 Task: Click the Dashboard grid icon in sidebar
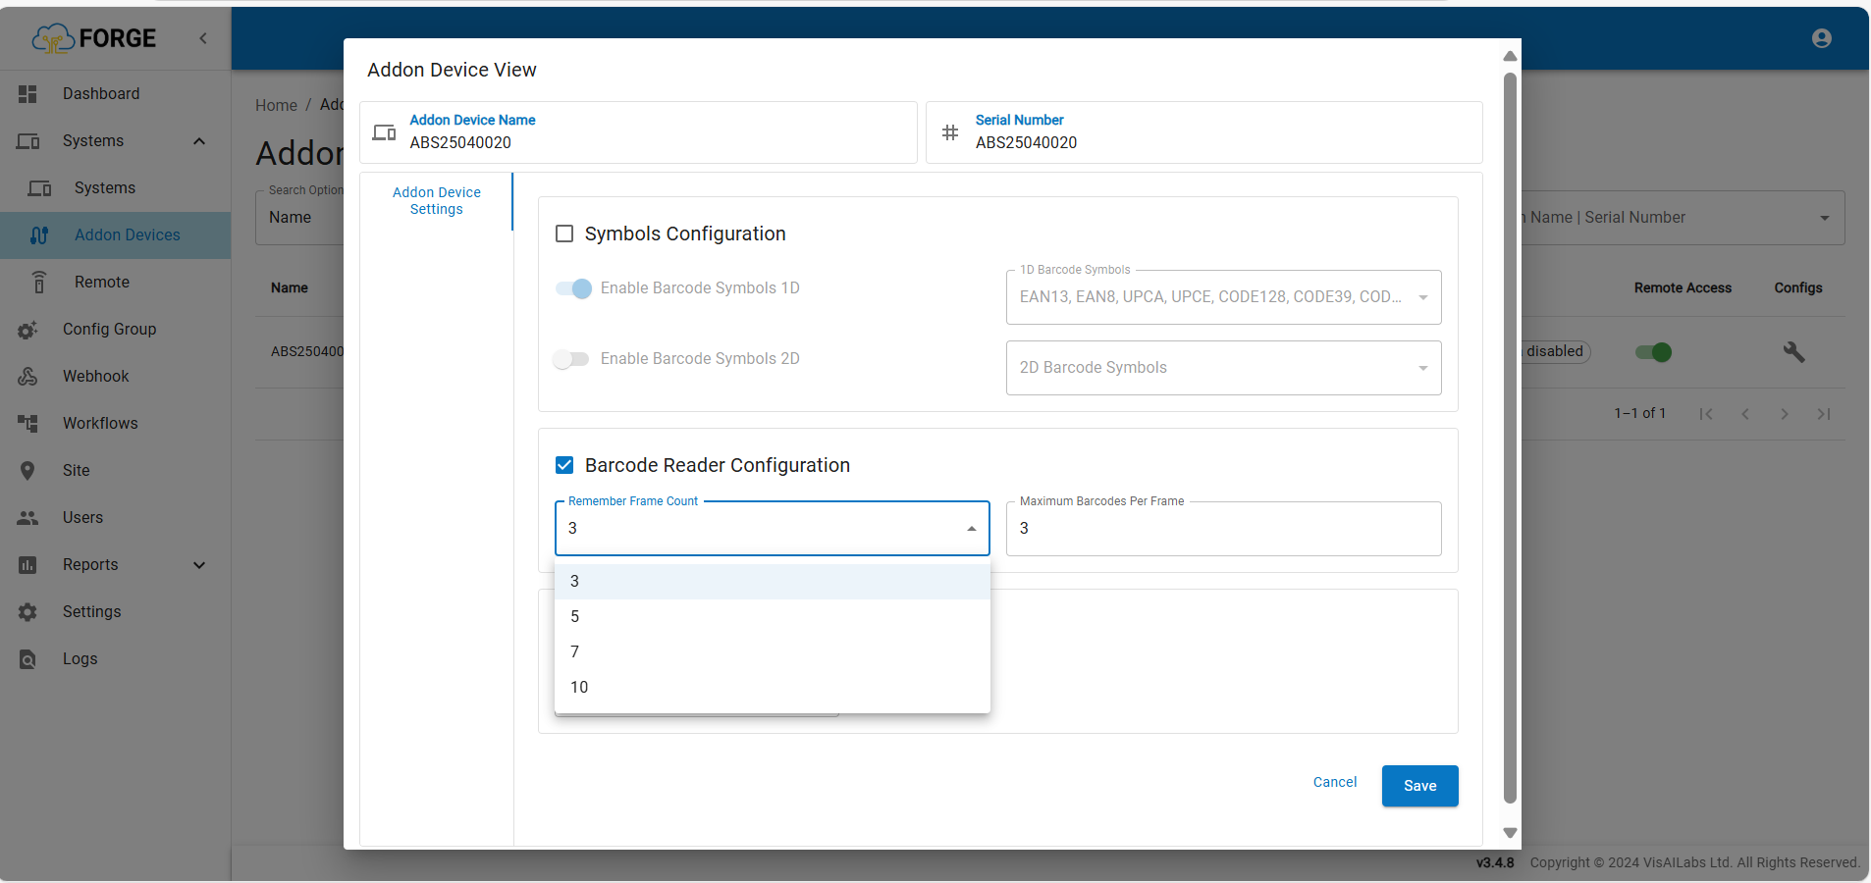tap(27, 94)
